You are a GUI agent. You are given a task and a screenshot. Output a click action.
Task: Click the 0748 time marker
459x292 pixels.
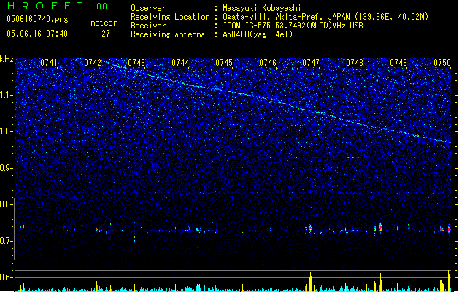pyautogui.click(x=355, y=63)
